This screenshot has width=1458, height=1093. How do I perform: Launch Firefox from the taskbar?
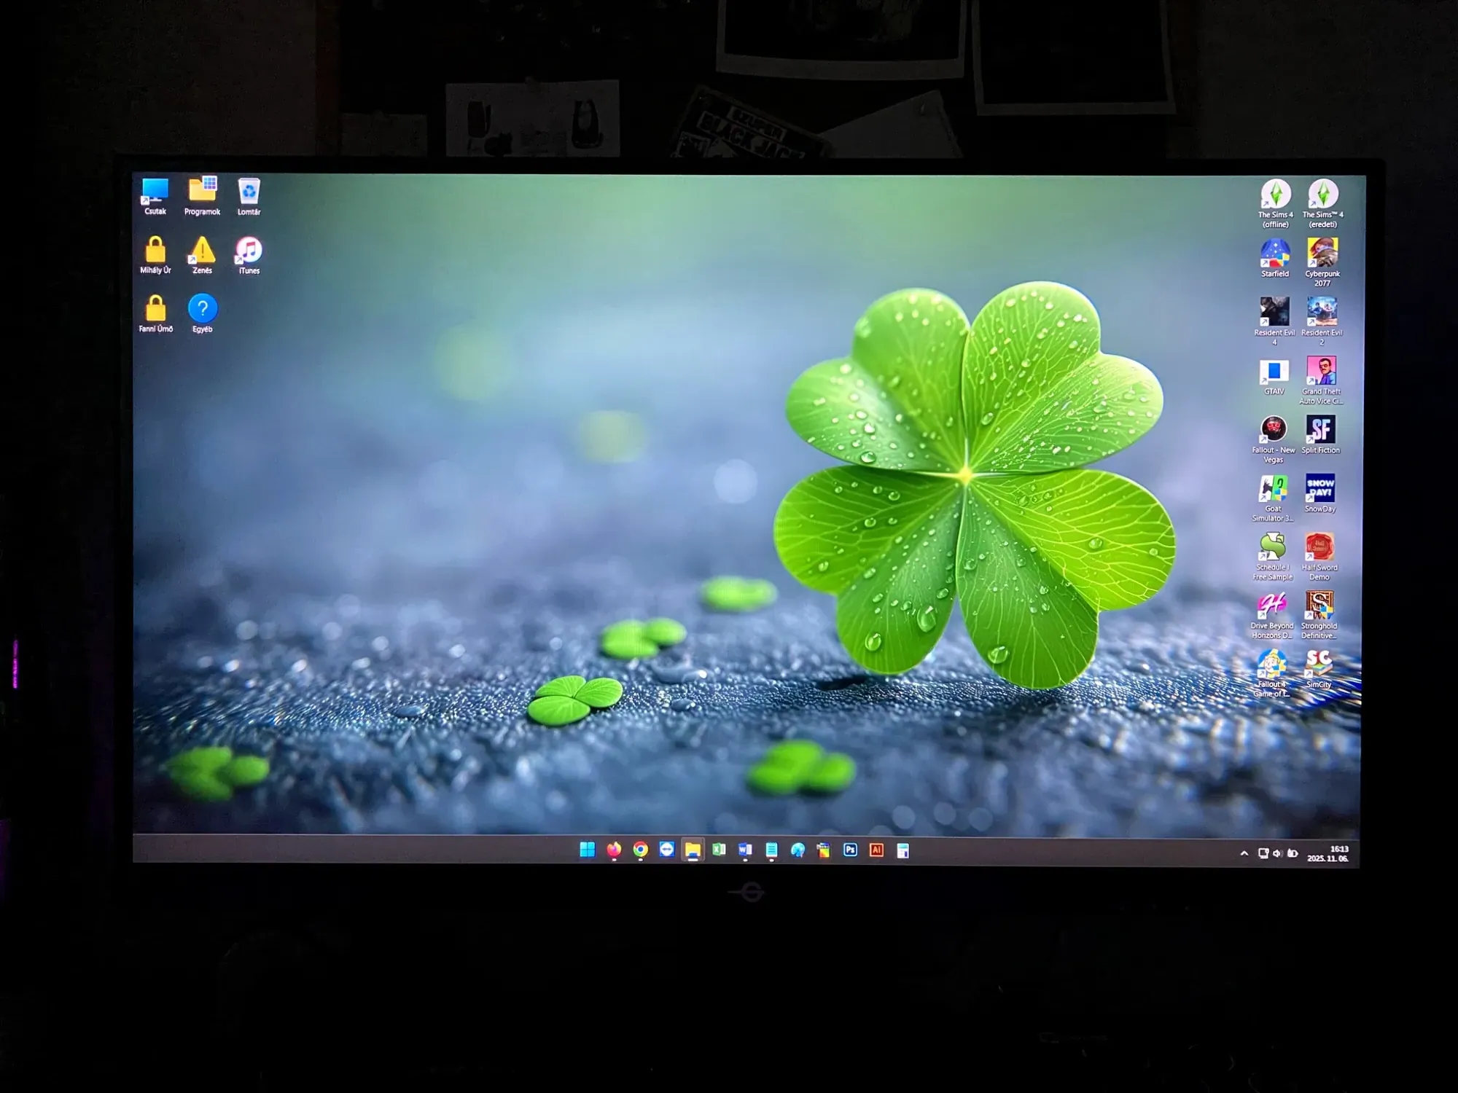coord(614,850)
